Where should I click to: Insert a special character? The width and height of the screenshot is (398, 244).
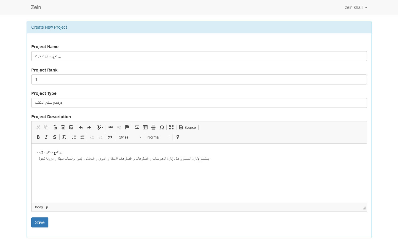[162, 127]
